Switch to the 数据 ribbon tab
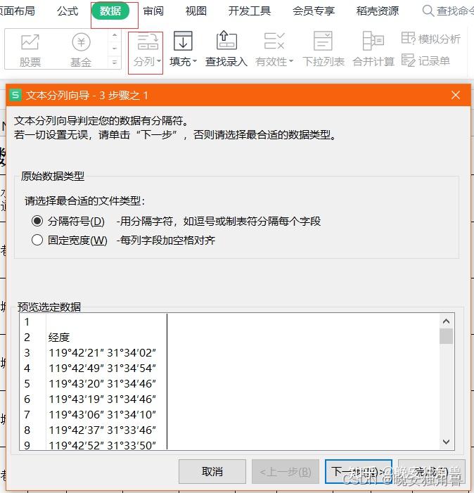Screen dimensions: 474x493 coord(110,11)
